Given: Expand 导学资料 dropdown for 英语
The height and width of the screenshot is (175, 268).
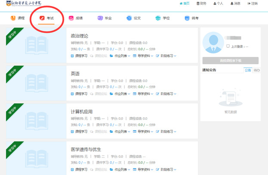Looking at the screenshot, I should [x=143, y=94].
